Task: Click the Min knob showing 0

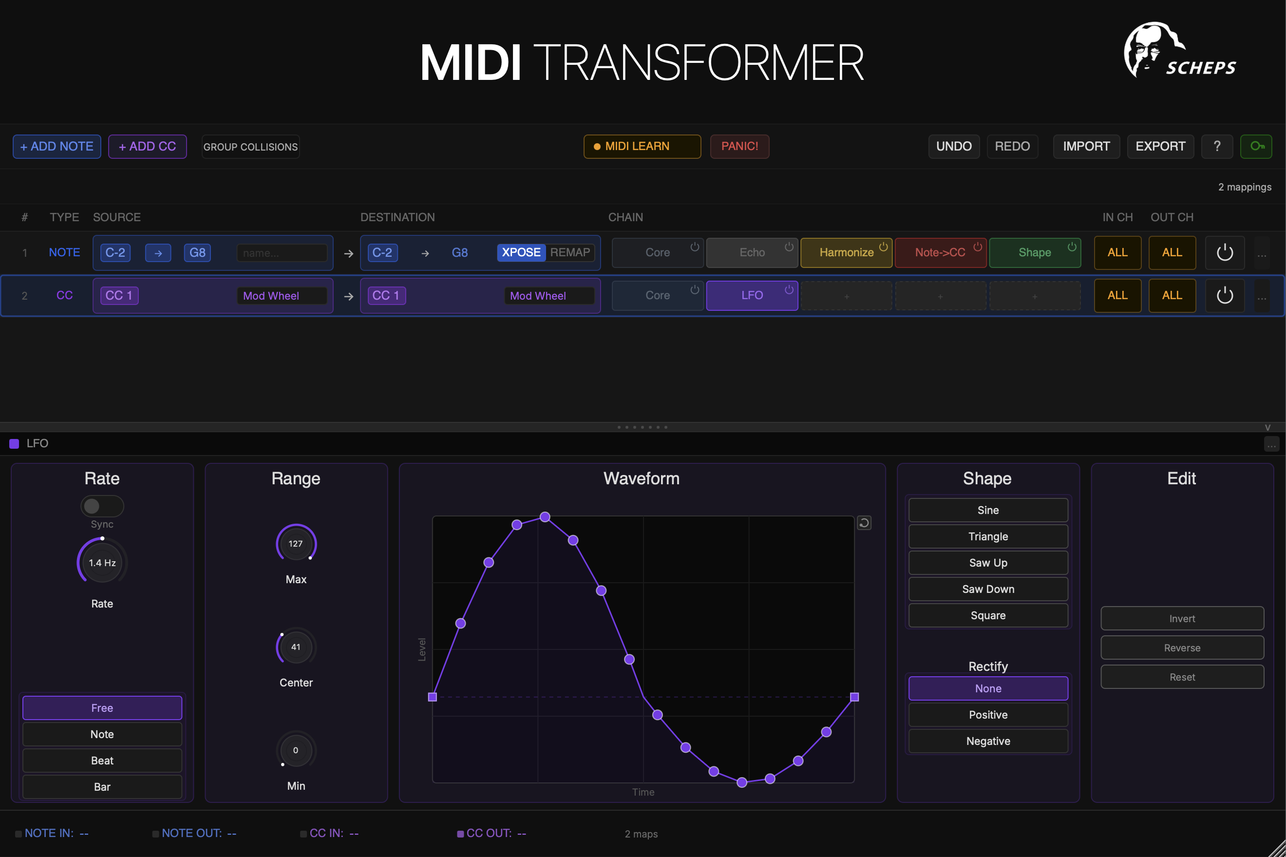Action: [x=296, y=750]
